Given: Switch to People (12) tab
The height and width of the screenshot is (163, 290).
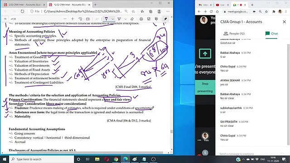Looking at the screenshot, I should (234, 34).
